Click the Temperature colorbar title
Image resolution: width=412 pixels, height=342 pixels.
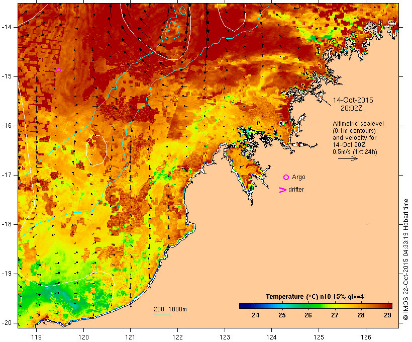coord(315,297)
